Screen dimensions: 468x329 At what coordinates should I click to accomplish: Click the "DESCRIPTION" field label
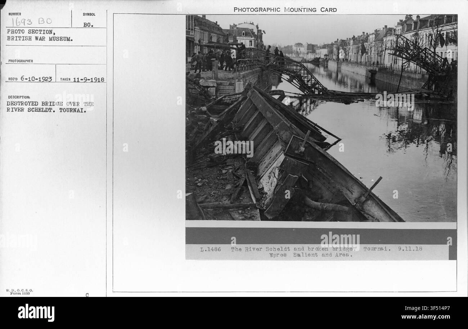[18, 97]
